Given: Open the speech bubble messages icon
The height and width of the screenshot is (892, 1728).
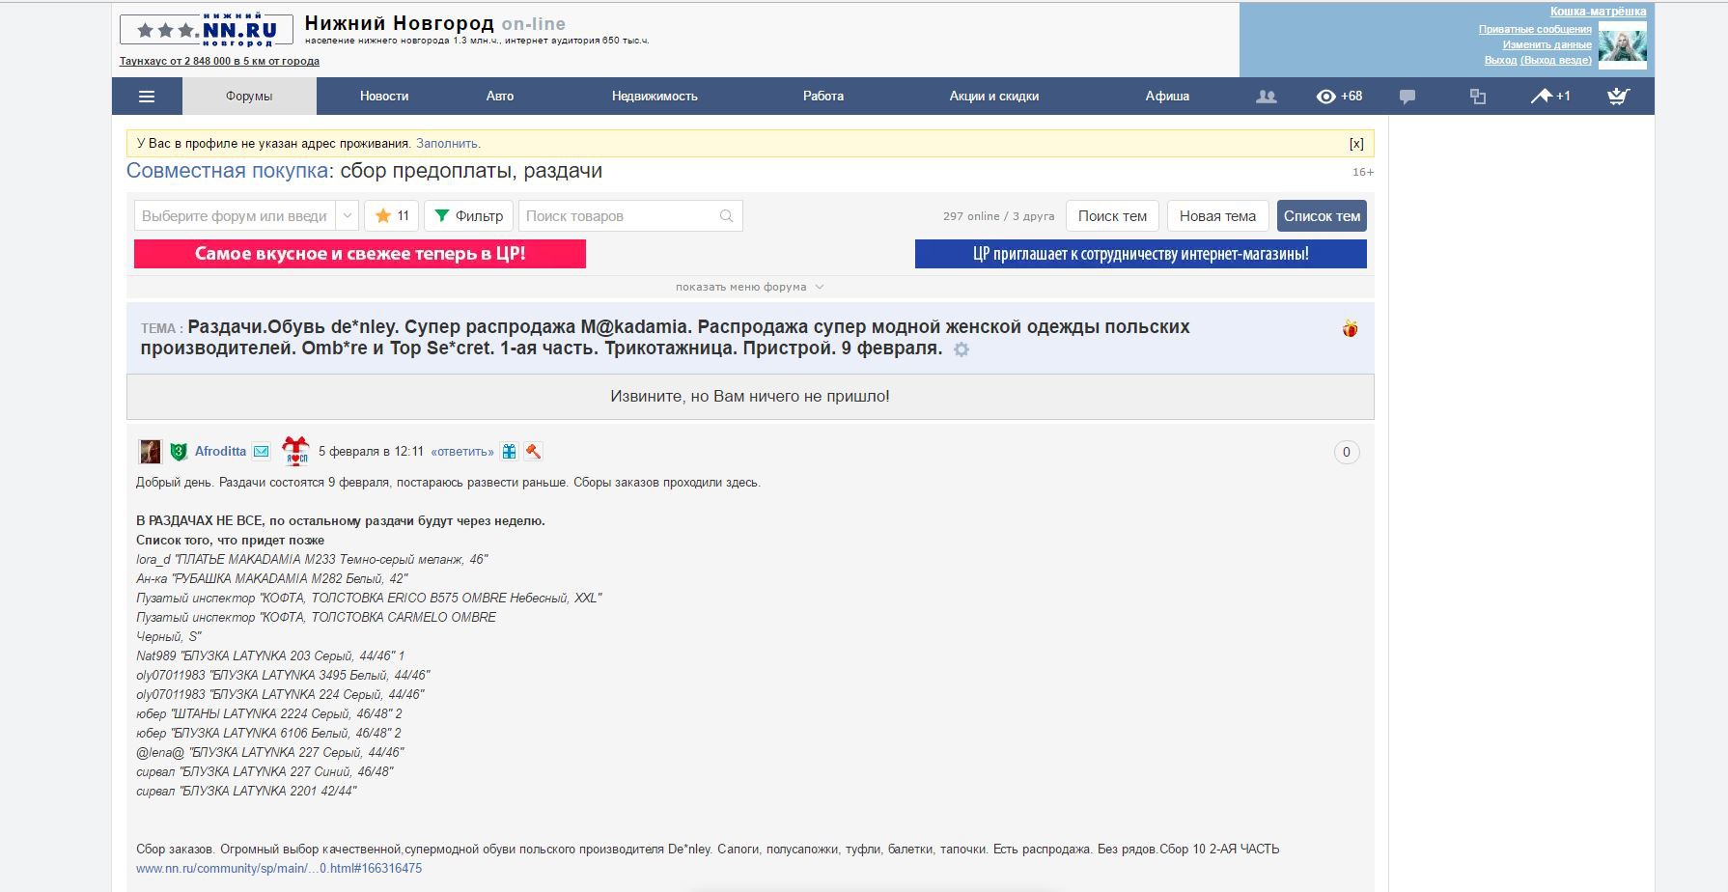Looking at the screenshot, I should (1407, 97).
